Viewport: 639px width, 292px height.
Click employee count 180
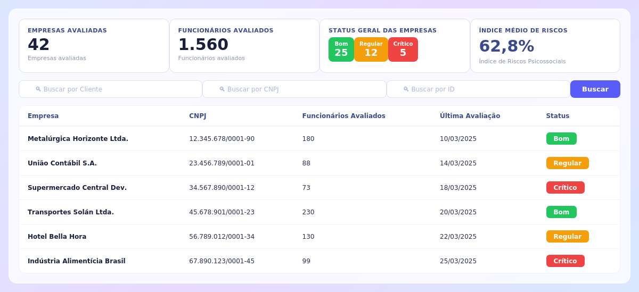tap(308, 139)
